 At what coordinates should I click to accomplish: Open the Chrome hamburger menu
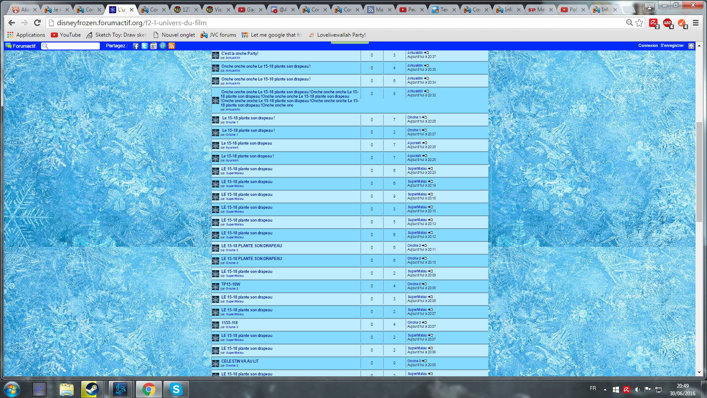point(696,23)
